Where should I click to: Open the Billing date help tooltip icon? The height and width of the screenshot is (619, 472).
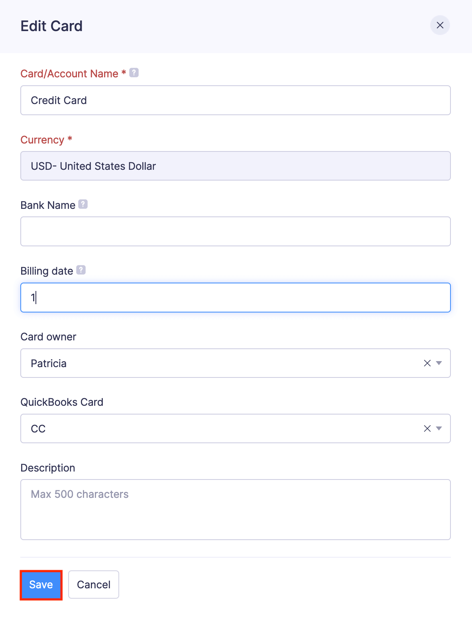tap(81, 270)
